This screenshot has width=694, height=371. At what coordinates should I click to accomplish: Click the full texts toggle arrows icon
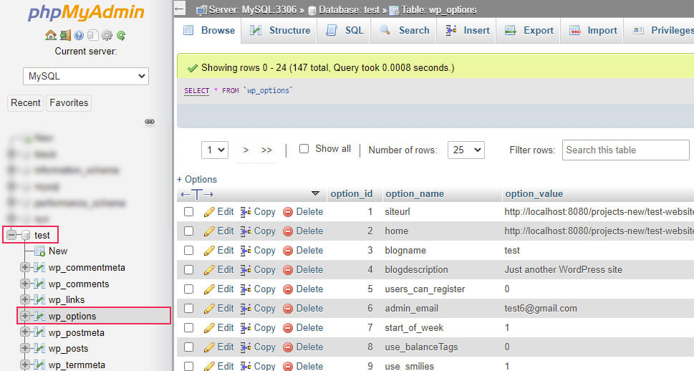point(197,194)
